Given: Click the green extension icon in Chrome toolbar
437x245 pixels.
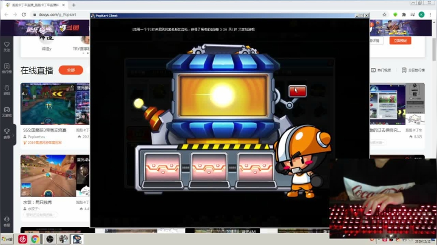Looking at the screenshot, I should [395, 15].
